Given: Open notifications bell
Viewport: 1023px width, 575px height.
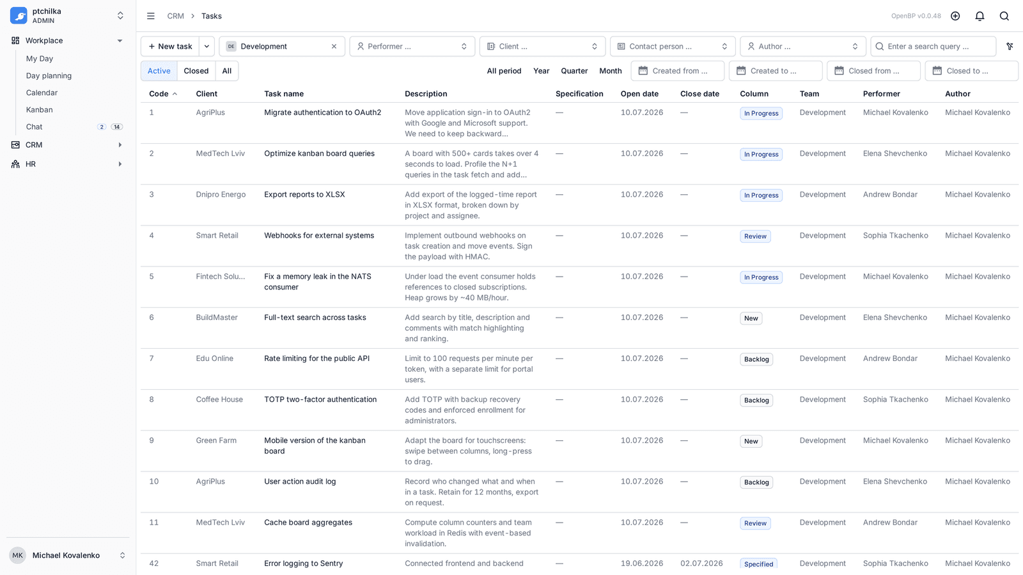Looking at the screenshot, I should point(980,16).
